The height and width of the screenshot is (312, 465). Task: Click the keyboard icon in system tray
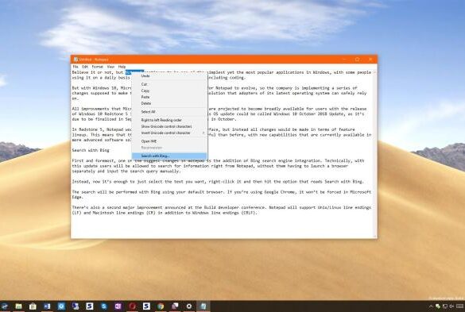pyautogui.click(x=460, y=306)
